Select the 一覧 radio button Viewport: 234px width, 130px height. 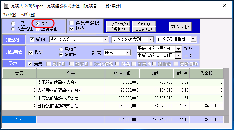click(13, 23)
